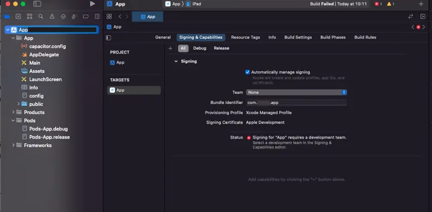Select the All configurations filter

(183, 48)
